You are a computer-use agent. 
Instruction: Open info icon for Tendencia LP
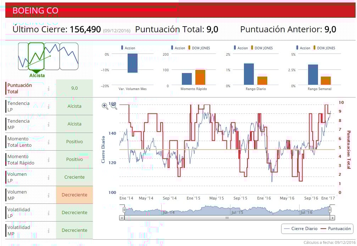49,106
